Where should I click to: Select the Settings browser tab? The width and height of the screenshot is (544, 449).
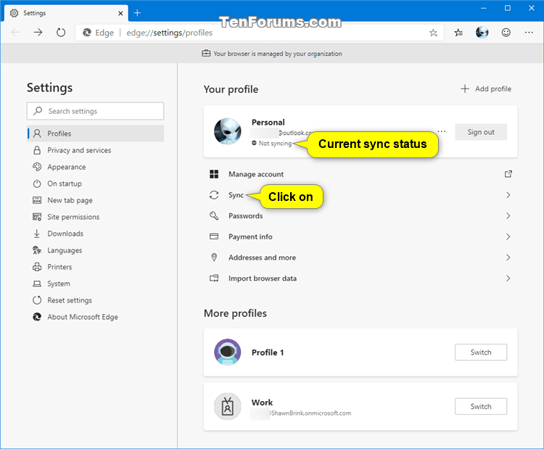[66, 13]
